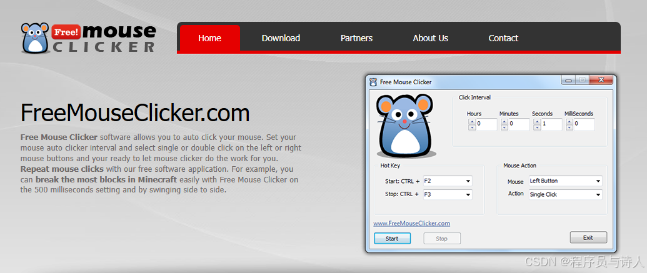This screenshot has width=647, height=273.
Task: Open the Home tab
Action: click(209, 38)
